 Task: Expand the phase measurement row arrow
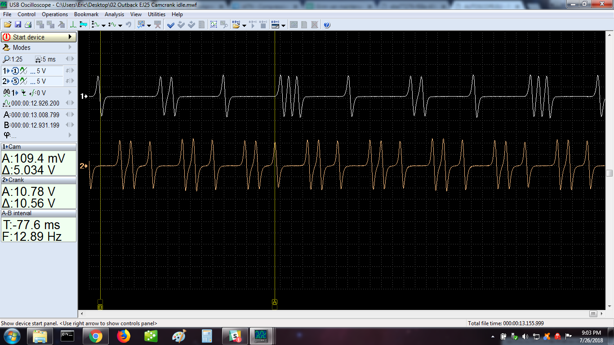(x=71, y=134)
